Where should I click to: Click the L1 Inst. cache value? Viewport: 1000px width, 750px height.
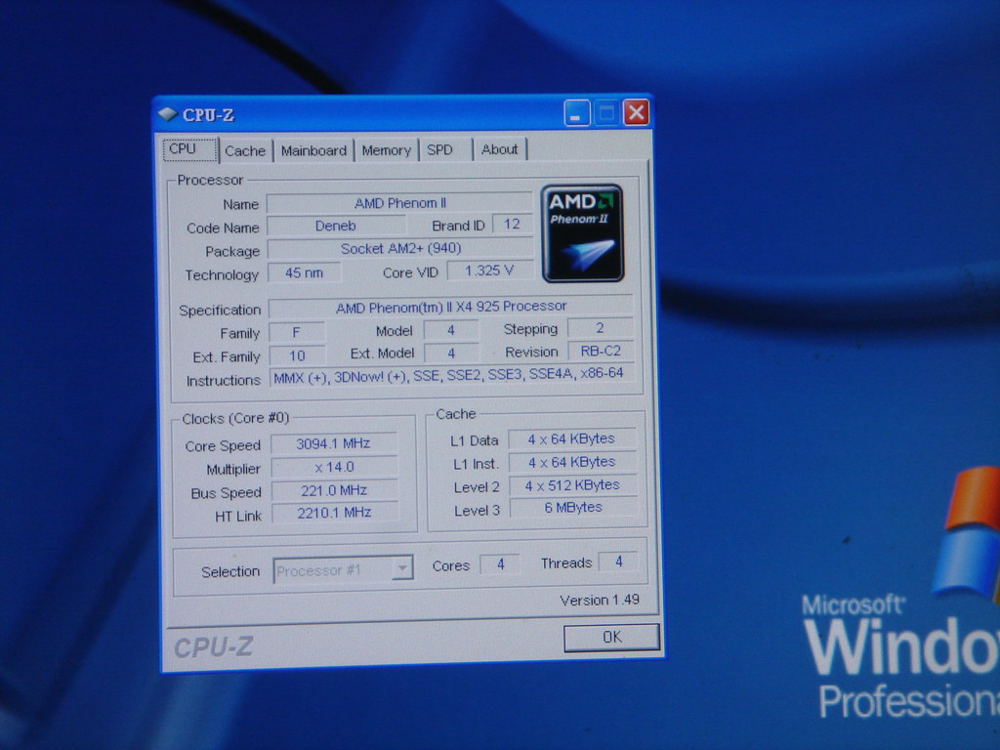pyautogui.click(x=572, y=462)
